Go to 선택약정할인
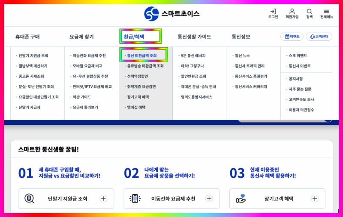Viewport: 343px width, 217px height. [137, 76]
